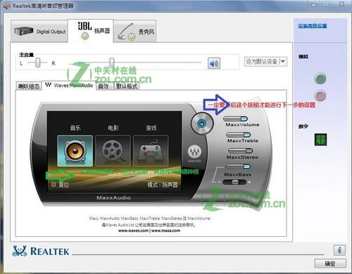The image size is (352, 274).
Task: Select the 音乐 music speaker mode icon
Action: click(75, 150)
